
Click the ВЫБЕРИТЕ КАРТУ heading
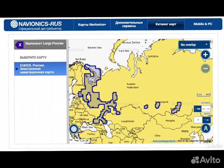coord(33,58)
